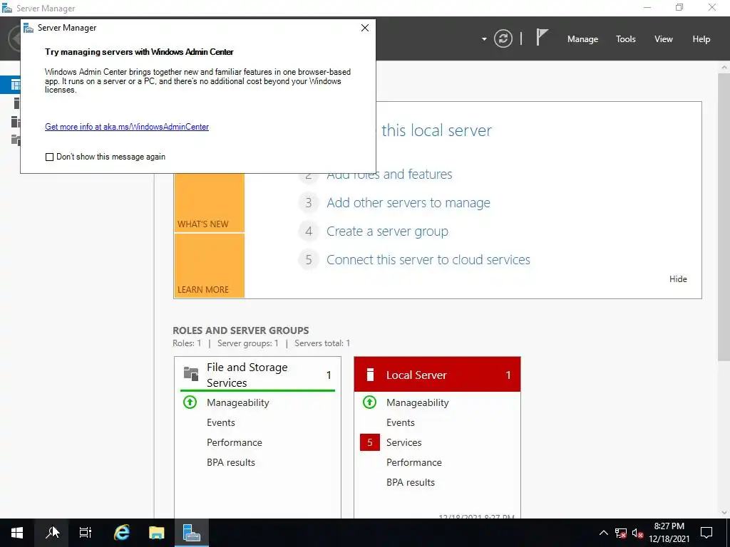Close the Windows Admin Center popup dialog
This screenshot has height=547, width=730.
pos(365,28)
